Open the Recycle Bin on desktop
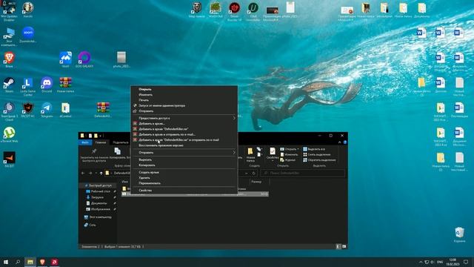This screenshot has width=474, height=267. pos(459,234)
